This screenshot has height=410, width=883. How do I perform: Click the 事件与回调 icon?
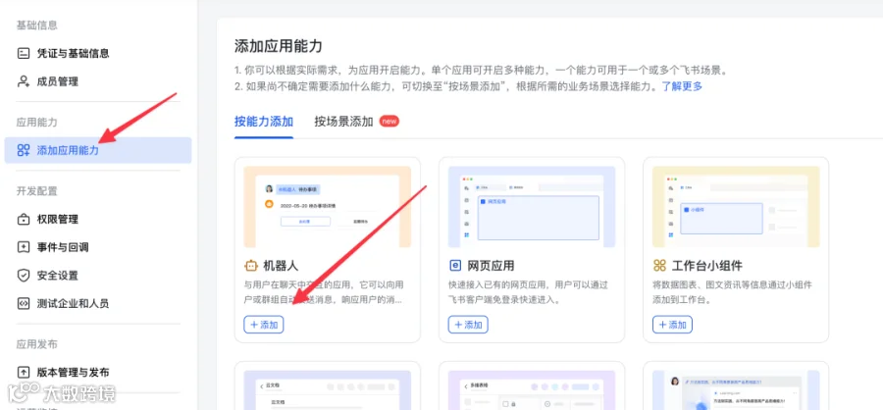click(x=24, y=247)
